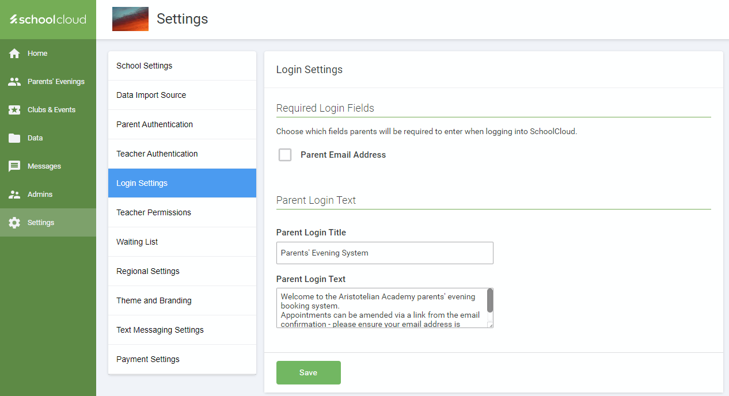This screenshot has height=396, width=729.
Task: Enable the Parent Email Address checkbox
Action: click(285, 155)
